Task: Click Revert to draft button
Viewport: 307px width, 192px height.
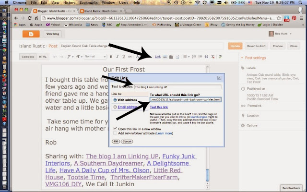Action: 256,46
